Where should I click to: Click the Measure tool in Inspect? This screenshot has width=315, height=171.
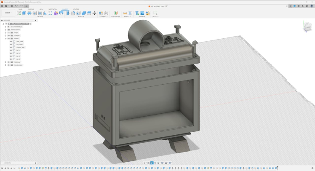(125, 13)
